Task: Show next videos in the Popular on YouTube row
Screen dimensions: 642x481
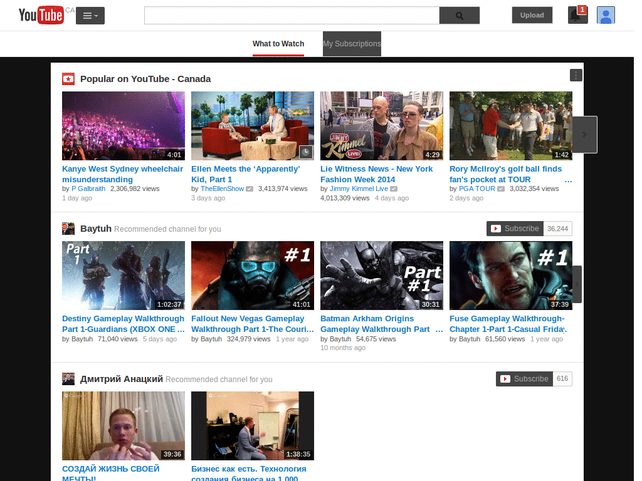Action: coord(585,135)
